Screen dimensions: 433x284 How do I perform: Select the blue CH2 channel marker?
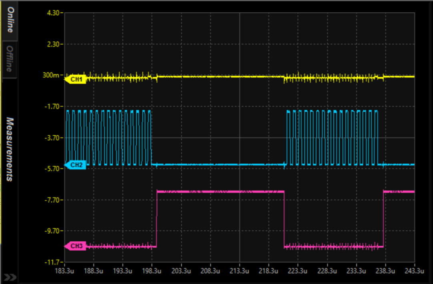coord(75,165)
